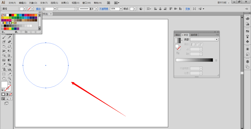
Task: Open the Layers panel icon in right dock
Action: tap(247, 62)
